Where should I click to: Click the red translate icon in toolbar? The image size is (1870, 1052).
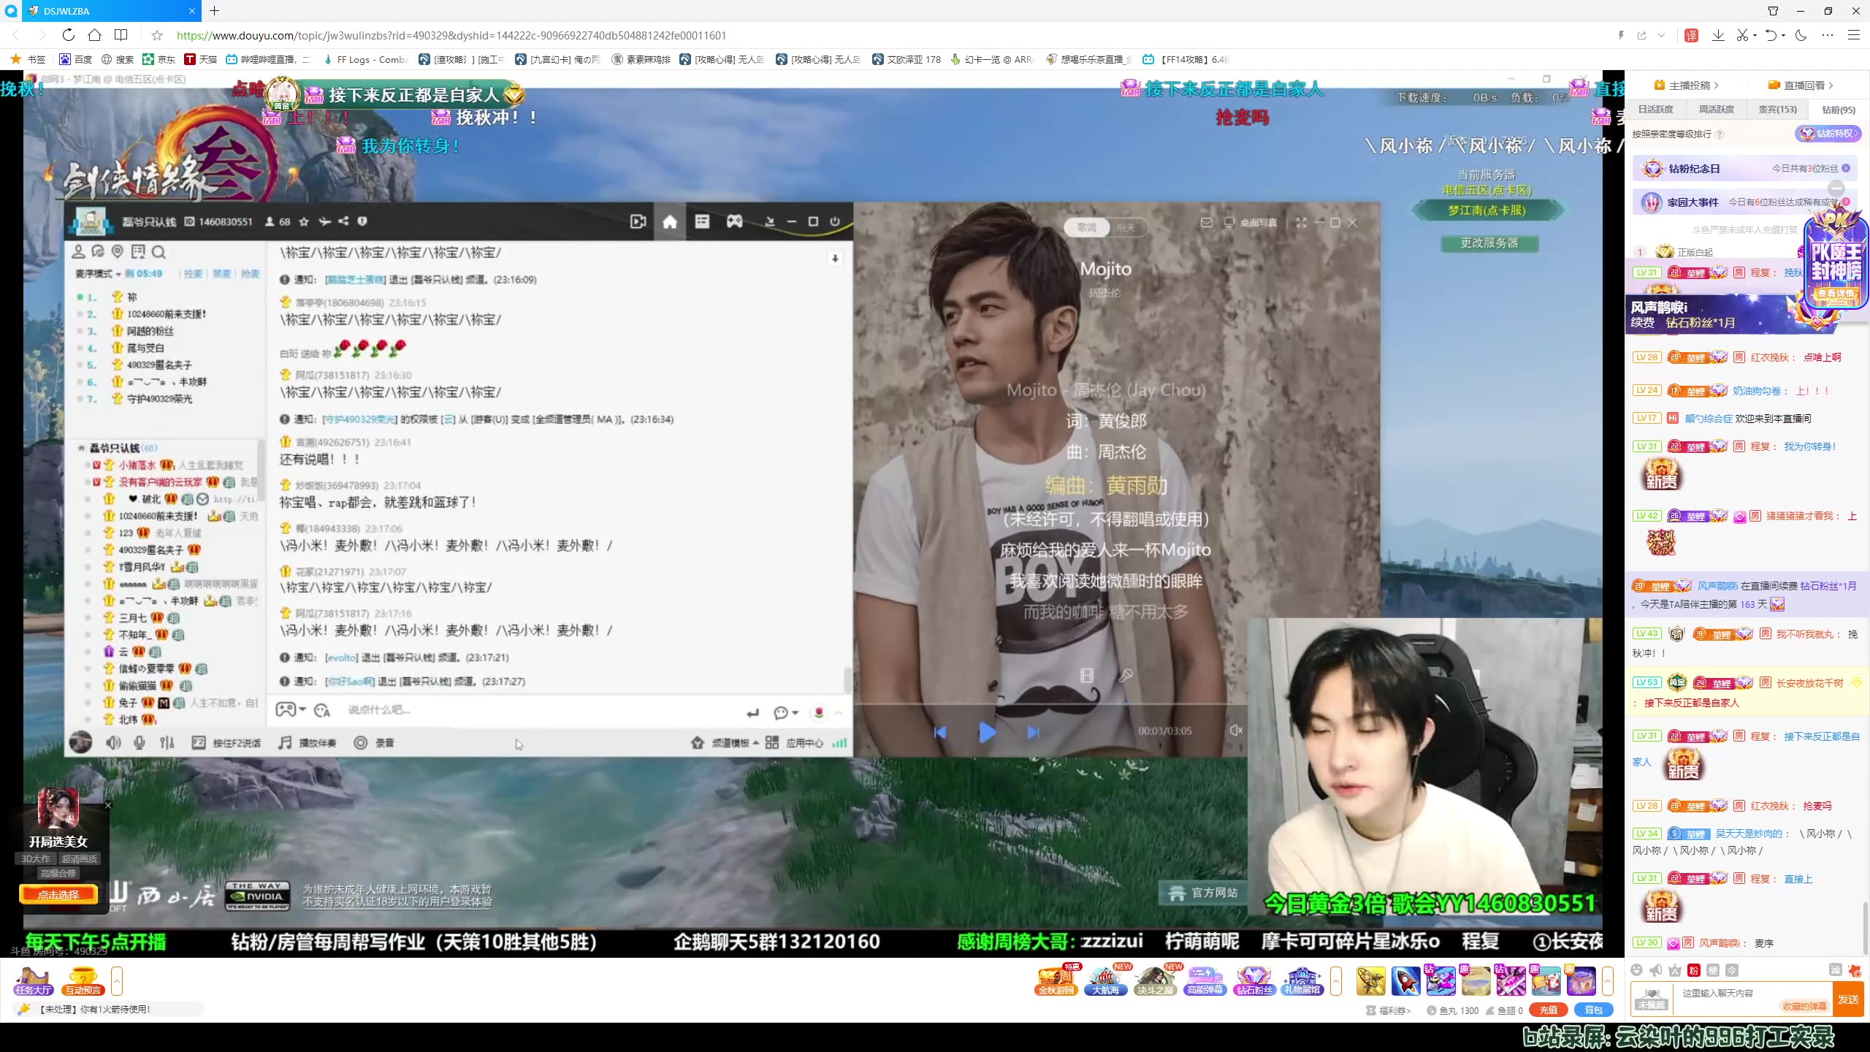click(x=1692, y=35)
